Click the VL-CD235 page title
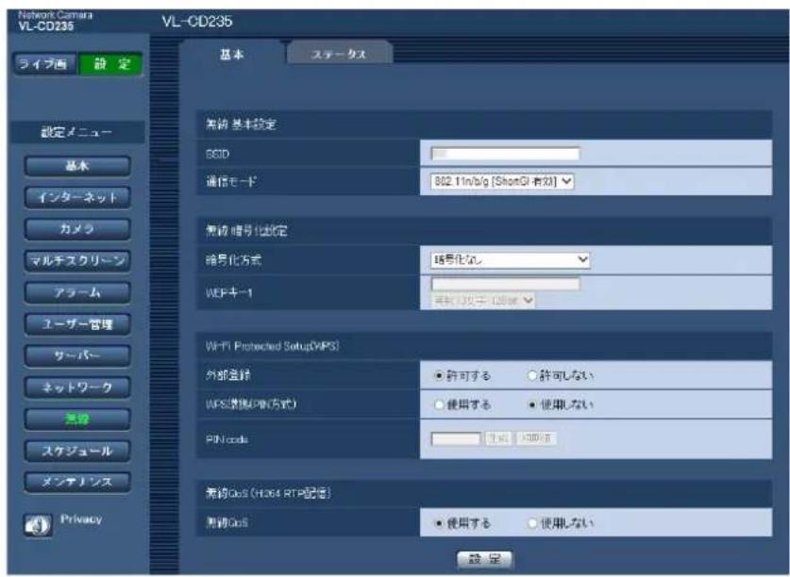 (197, 22)
